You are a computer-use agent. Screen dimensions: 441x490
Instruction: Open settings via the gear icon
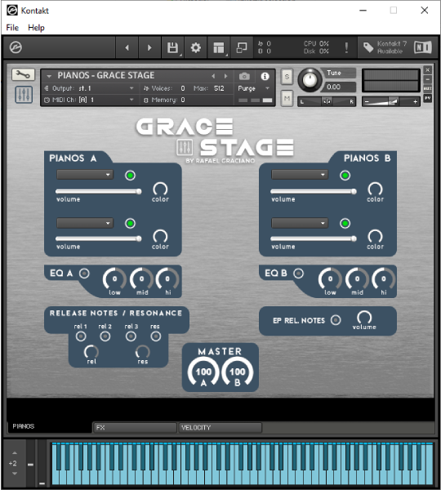(x=196, y=47)
